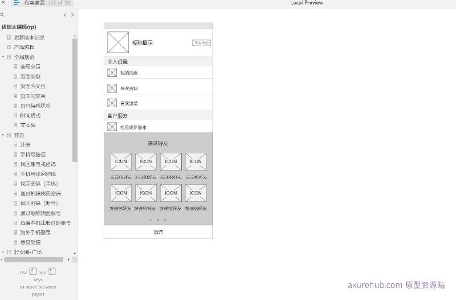Viewport: 456px width, 300px height.
Task: Click the 个人中心 button
Action: pyautogui.click(x=201, y=43)
